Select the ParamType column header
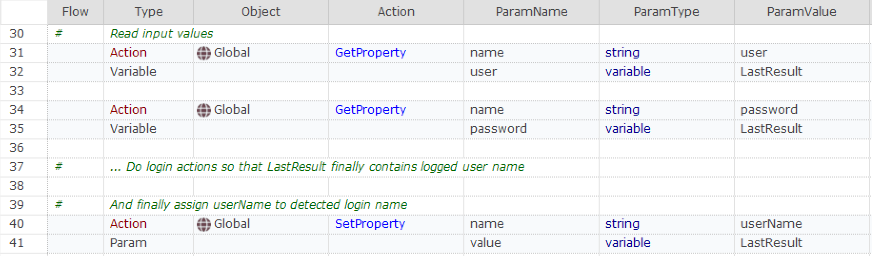 point(666,12)
